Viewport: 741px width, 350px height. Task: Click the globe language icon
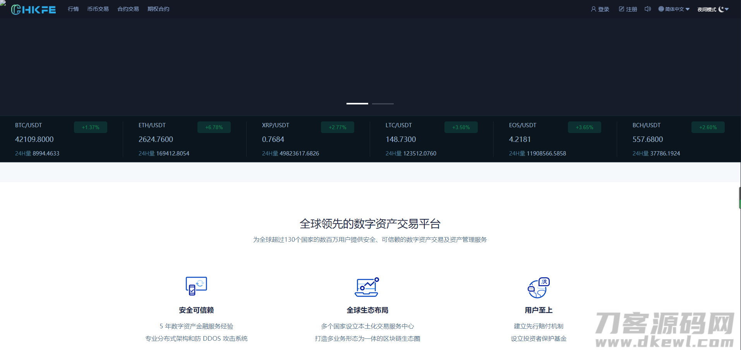click(661, 9)
